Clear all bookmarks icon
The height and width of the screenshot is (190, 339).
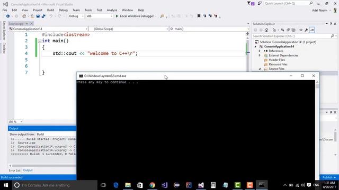point(216,16)
